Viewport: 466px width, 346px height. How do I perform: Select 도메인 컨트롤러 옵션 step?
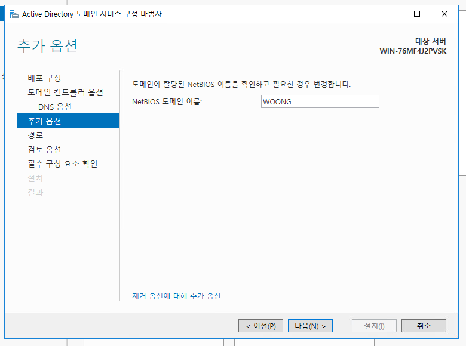point(65,92)
